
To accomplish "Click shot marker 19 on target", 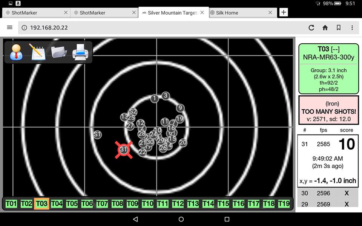I will tap(179, 119).
